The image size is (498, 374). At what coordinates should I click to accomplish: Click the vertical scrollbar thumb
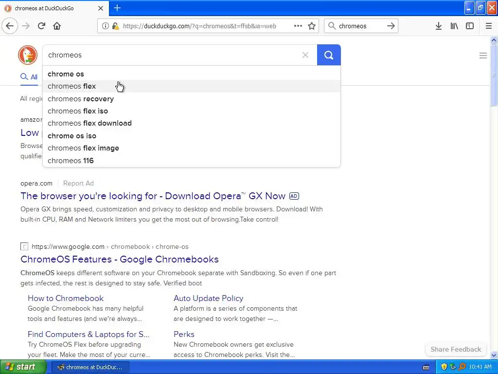pos(494,75)
